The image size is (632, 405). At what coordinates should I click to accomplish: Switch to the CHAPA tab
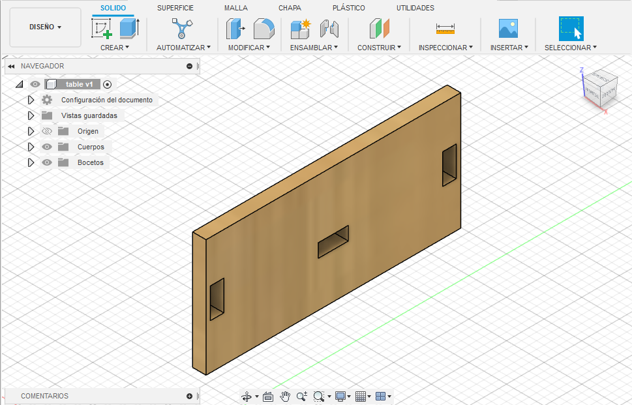(x=290, y=8)
